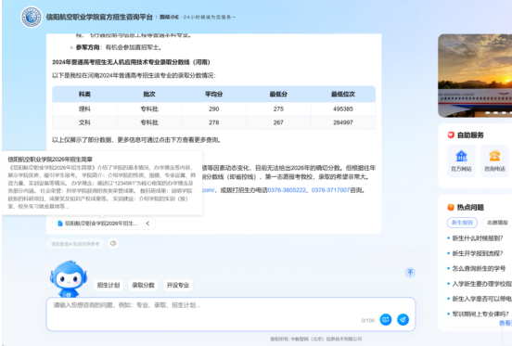This screenshot has width=512, height=346.
Task: Open hot question 军训期间上专业课吗?
Action: click(480, 314)
